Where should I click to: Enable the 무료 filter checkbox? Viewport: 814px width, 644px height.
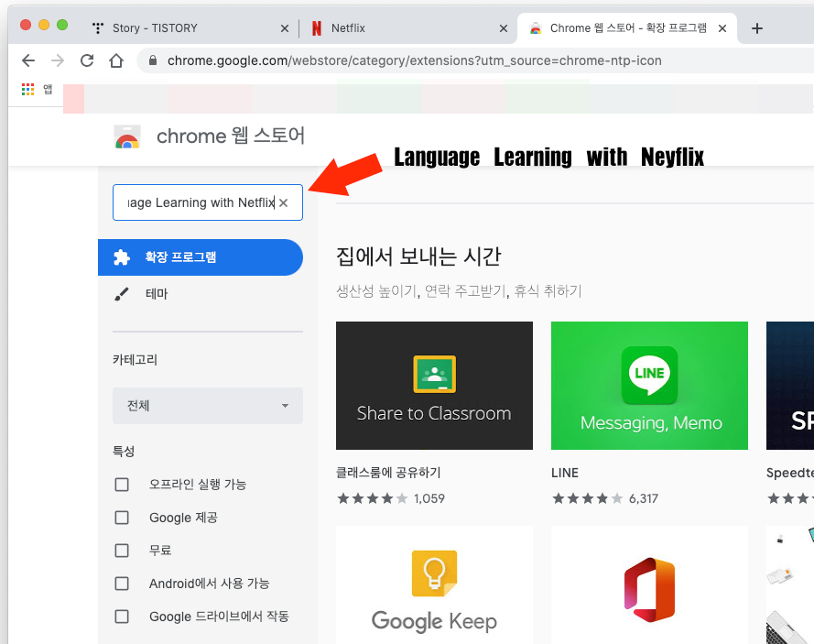[x=122, y=551]
